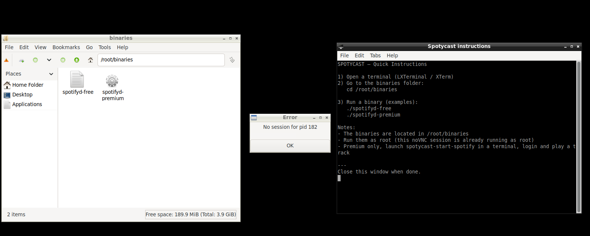Open the Tabs menu in the terminal
590x236 pixels.
tap(375, 55)
